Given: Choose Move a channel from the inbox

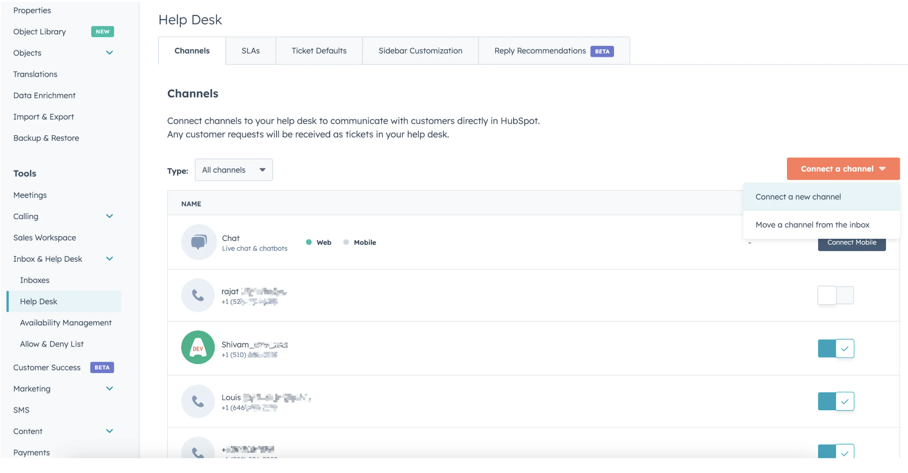Looking at the screenshot, I should [x=821, y=225].
